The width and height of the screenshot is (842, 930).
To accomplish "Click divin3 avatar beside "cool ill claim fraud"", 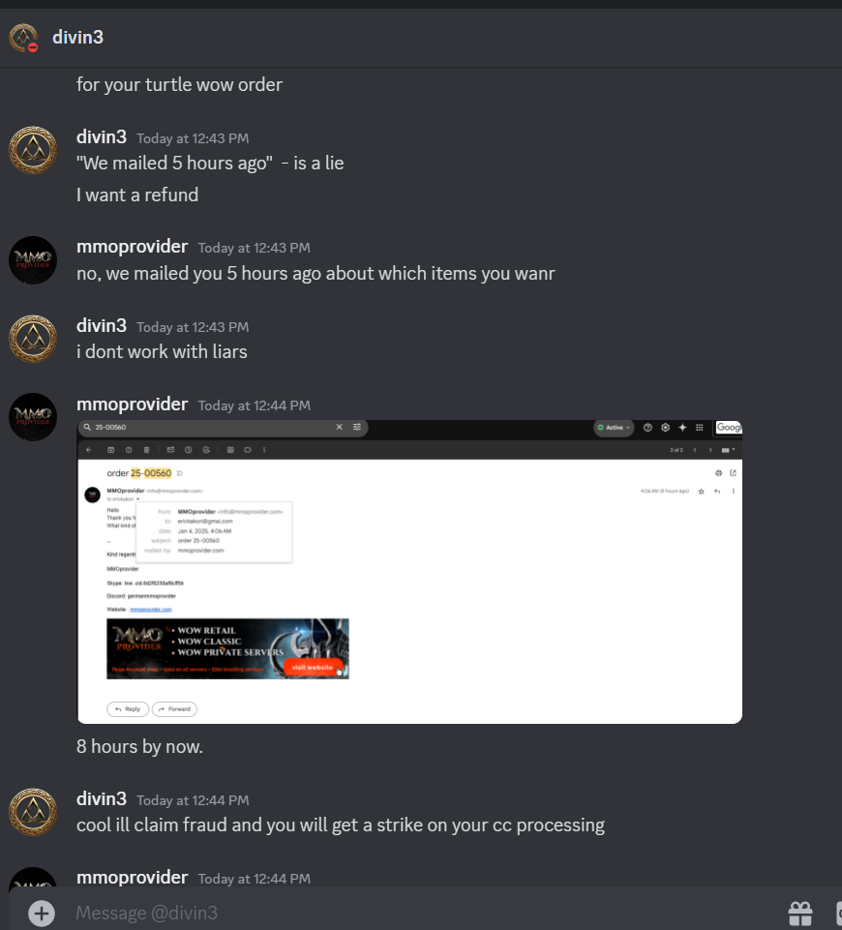I will (33, 811).
